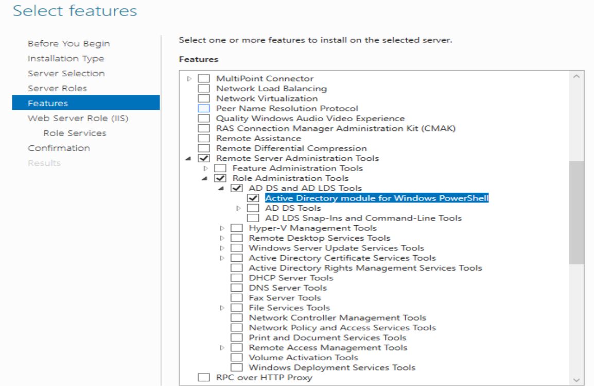The height and width of the screenshot is (386, 594).
Task: Check the AD LDS Snap-Ins and Command-Line Tools box
Action: pos(252,218)
